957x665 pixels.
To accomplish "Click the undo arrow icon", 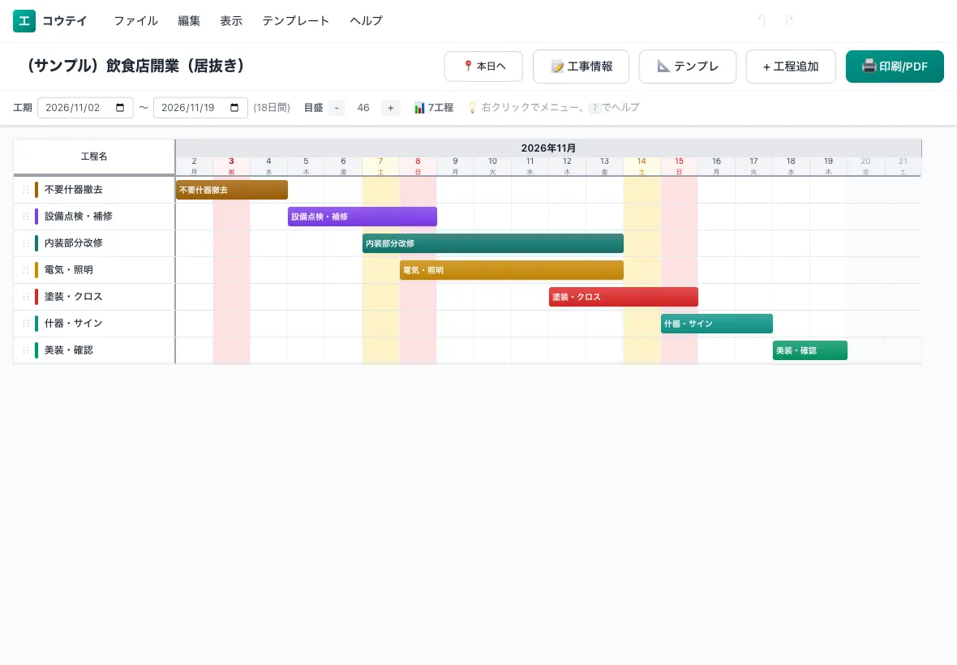I will 762,21.
